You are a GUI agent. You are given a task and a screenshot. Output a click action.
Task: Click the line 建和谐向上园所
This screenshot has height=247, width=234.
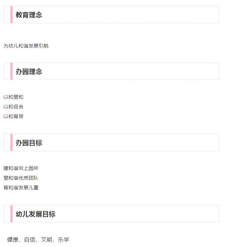pos(21,168)
